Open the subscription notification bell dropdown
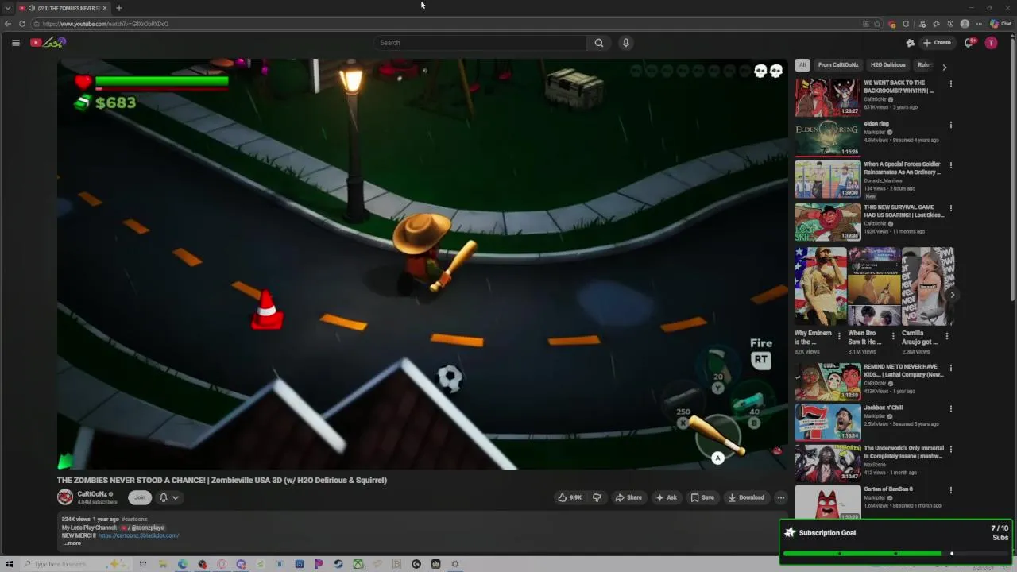The height and width of the screenshot is (572, 1017). [168, 497]
